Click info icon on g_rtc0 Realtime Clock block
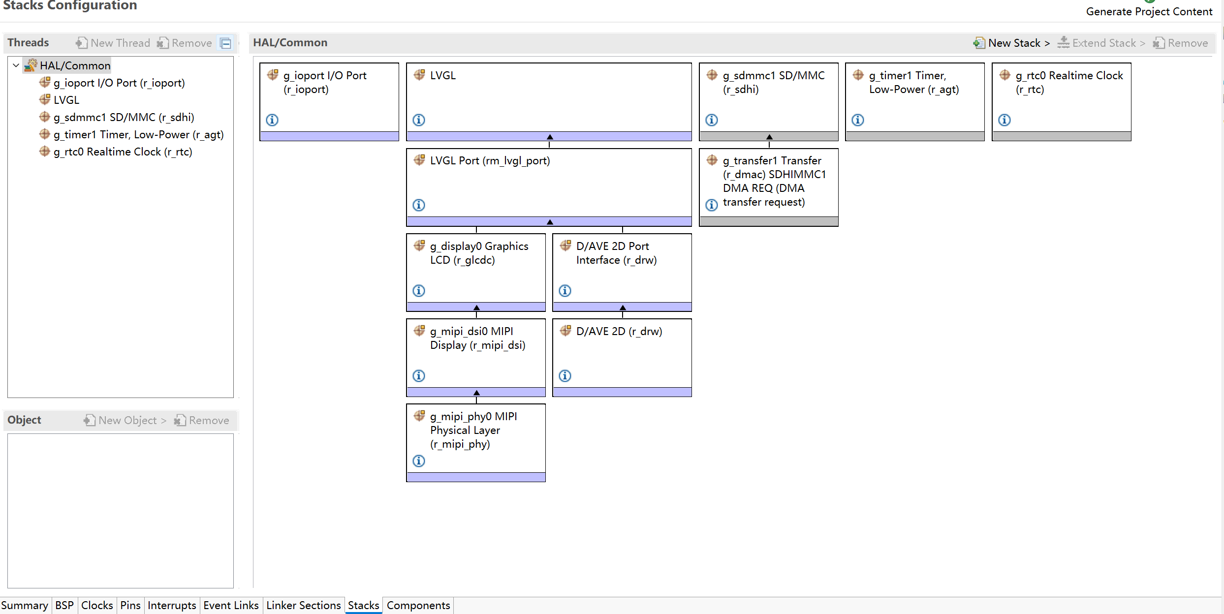Image resolution: width=1224 pixels, height=614 pixels. point(1004,120)
